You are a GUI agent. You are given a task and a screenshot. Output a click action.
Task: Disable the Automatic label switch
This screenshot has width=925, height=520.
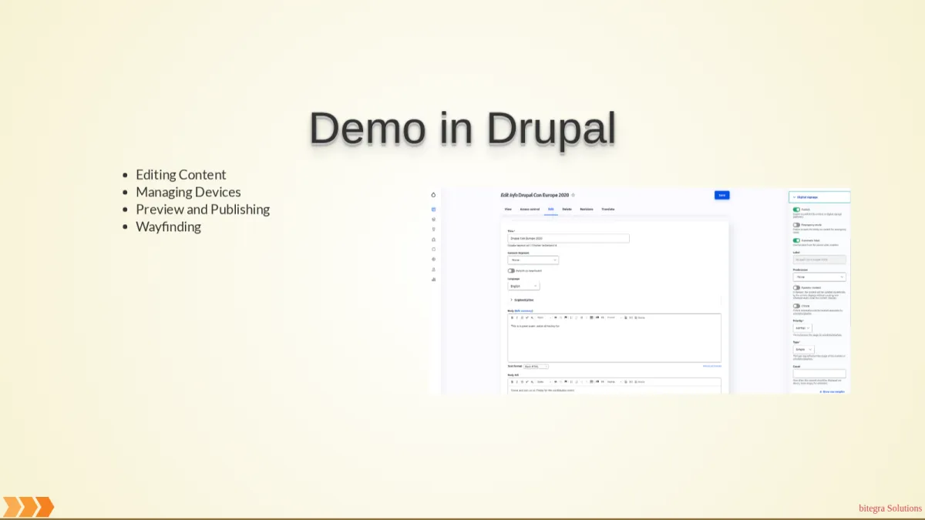point(796,240)
